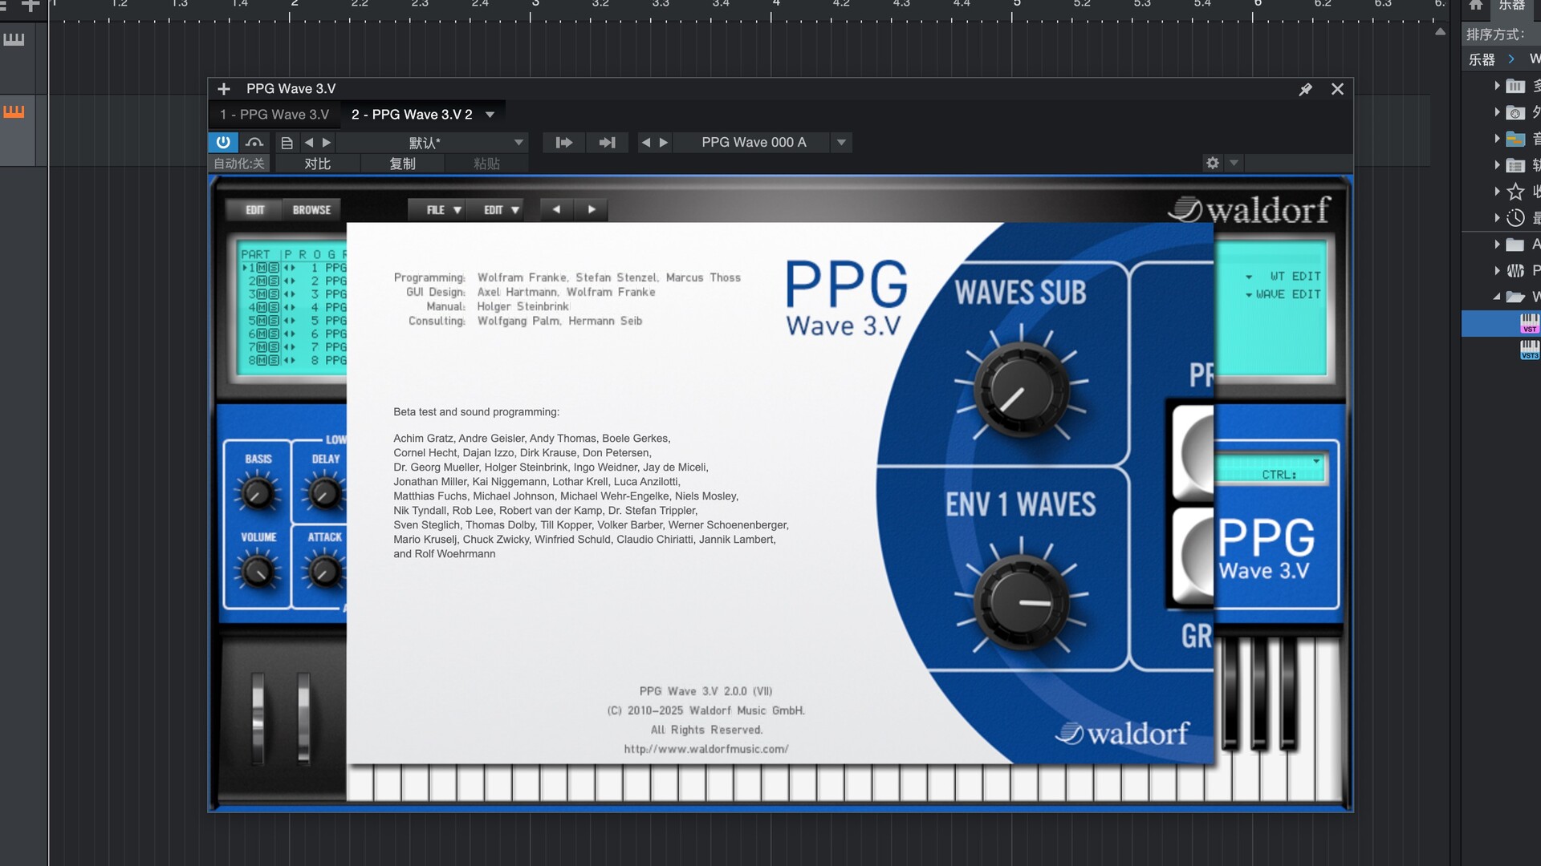Toggle the plugin power/bypass button

pyautogui.click(x=223, y=142)
